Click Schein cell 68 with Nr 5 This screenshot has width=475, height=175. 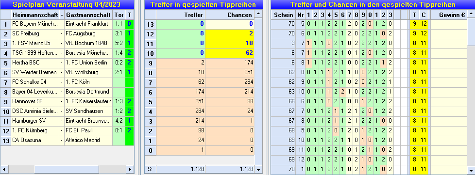[283, 130]
